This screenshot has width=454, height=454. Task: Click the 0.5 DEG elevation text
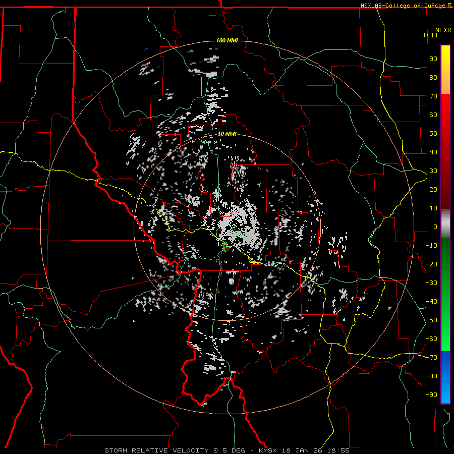[x=229, y=450]
